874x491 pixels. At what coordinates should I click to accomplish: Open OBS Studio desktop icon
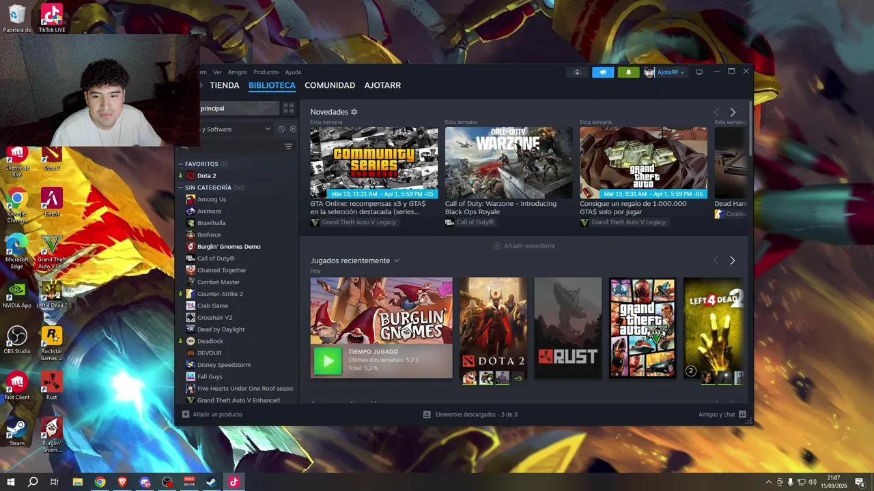point(17,336)
